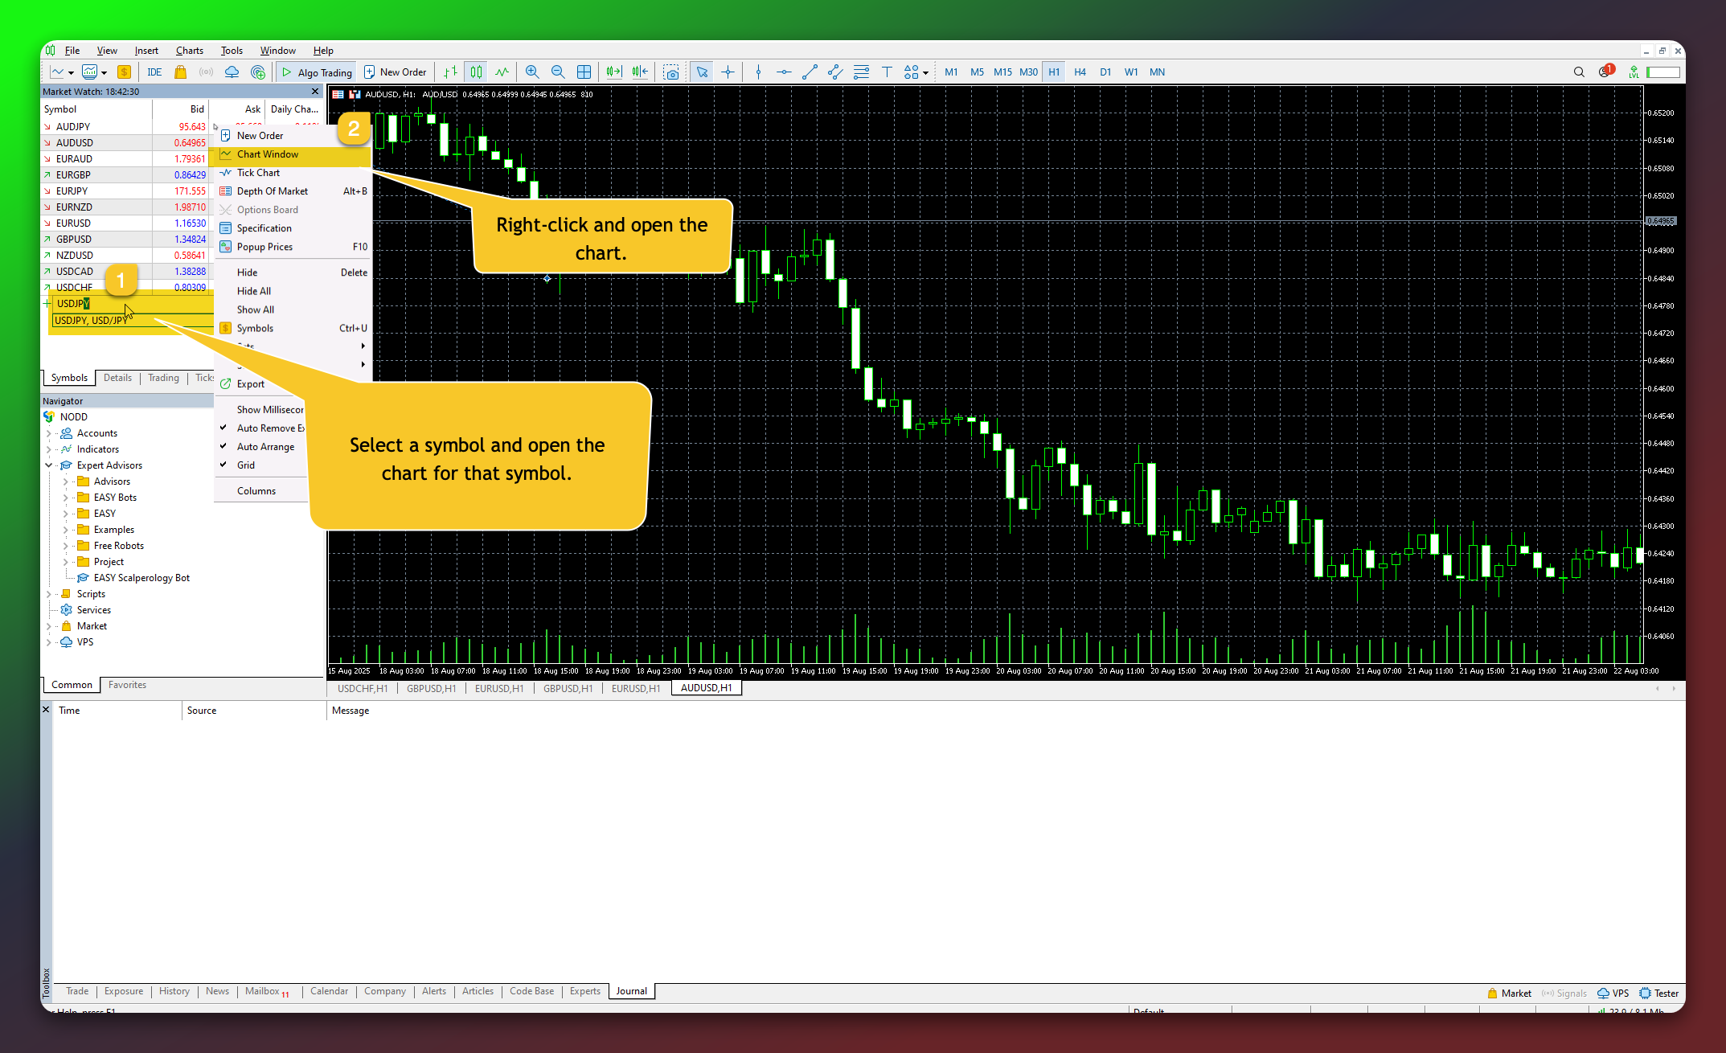Choose Chart Window from context menu
The width and height of the screenshot is (1726, 1053).
268,154
